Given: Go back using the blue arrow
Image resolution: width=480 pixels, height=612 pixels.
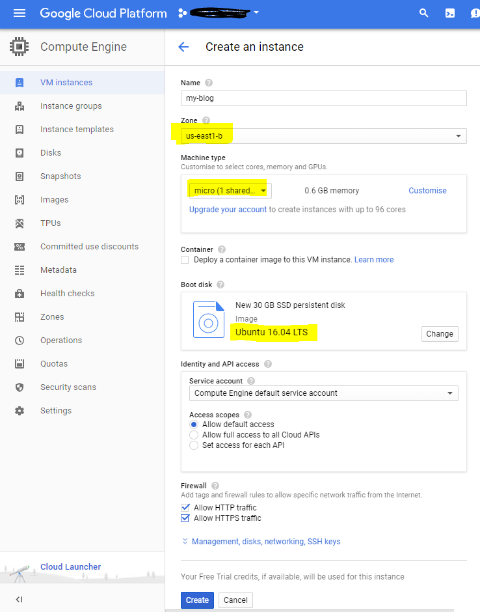Looking at the screenshot, I should 183,47.
